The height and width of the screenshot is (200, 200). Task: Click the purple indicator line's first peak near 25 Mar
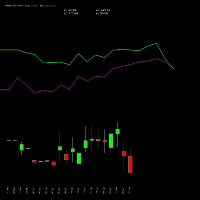click(18, 78)
